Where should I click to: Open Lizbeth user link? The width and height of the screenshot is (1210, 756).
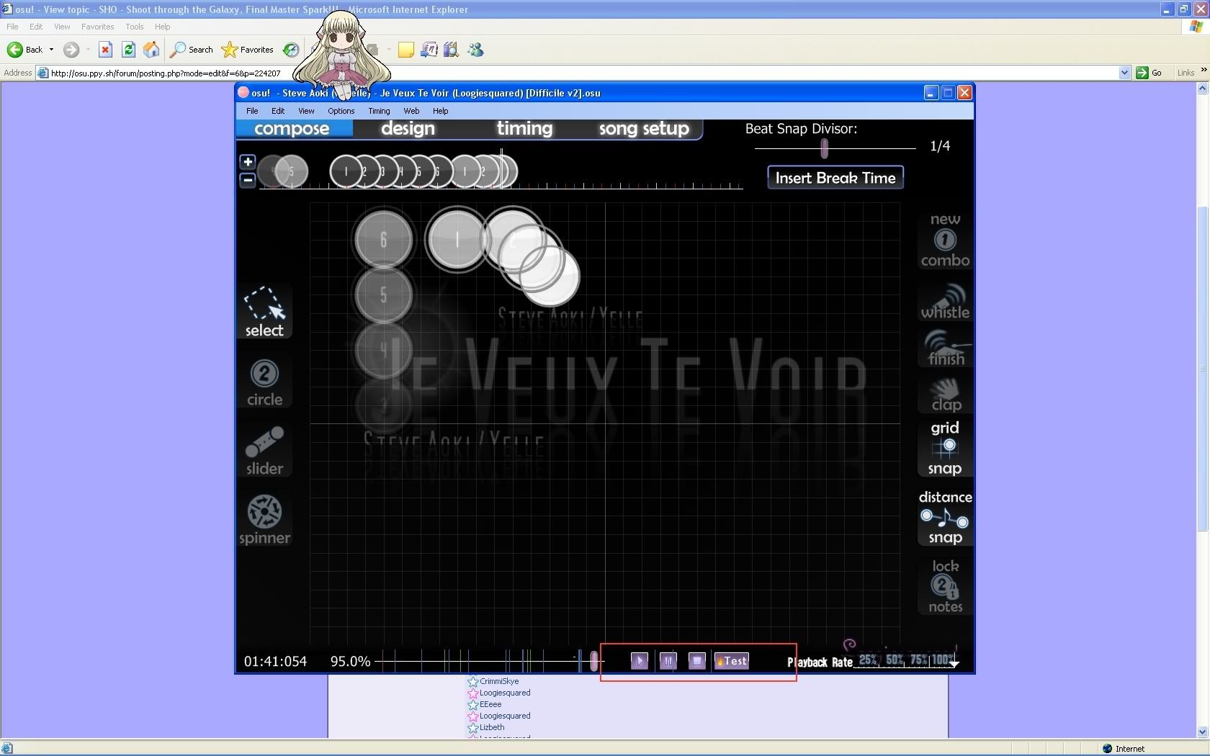492,727
